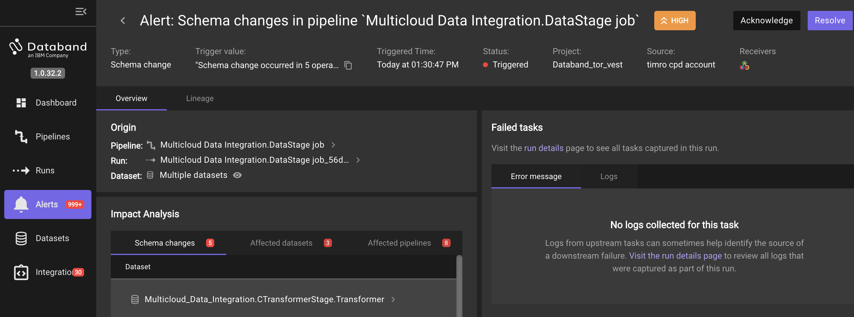Image resolution: width=854 pixels, height=317 pixels.
Task: Click the Datasets database icon
Action: click(x=21, y=238)
